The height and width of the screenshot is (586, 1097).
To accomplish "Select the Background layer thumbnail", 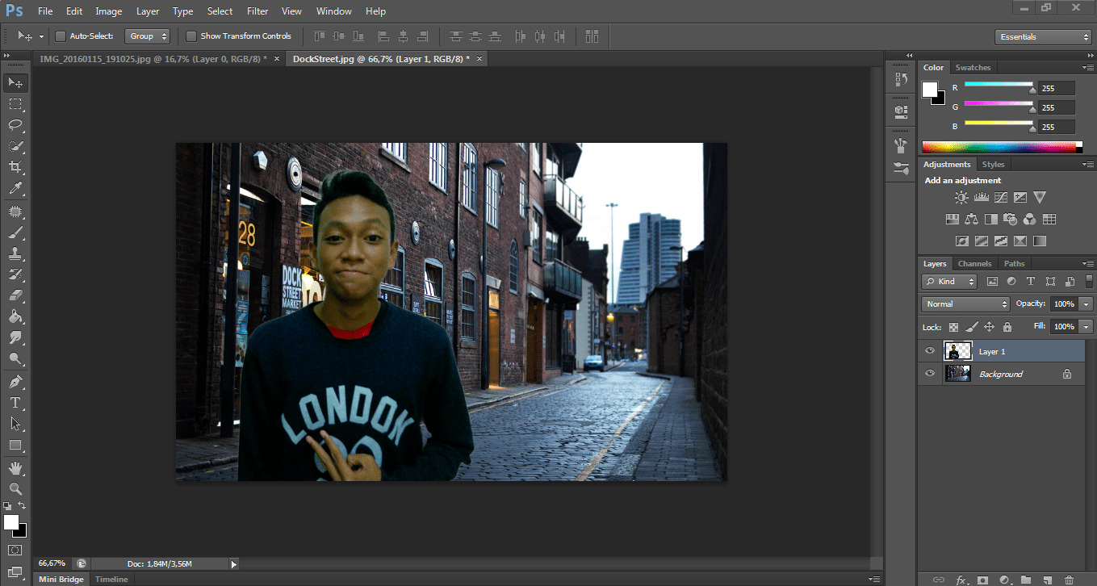I will [x=957, y=374].
